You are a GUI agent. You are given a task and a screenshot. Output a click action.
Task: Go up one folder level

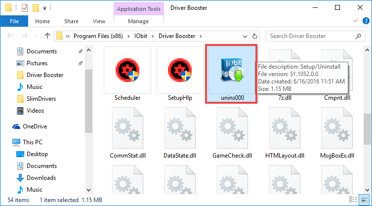point(47,36)
